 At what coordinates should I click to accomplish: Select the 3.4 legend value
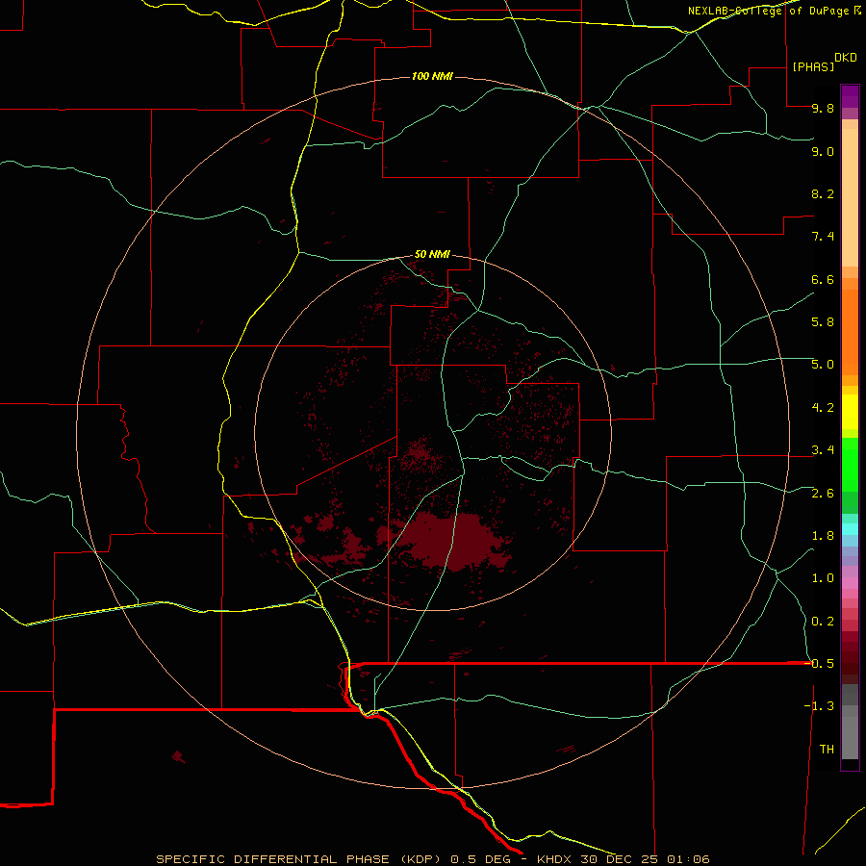point(823,450)
